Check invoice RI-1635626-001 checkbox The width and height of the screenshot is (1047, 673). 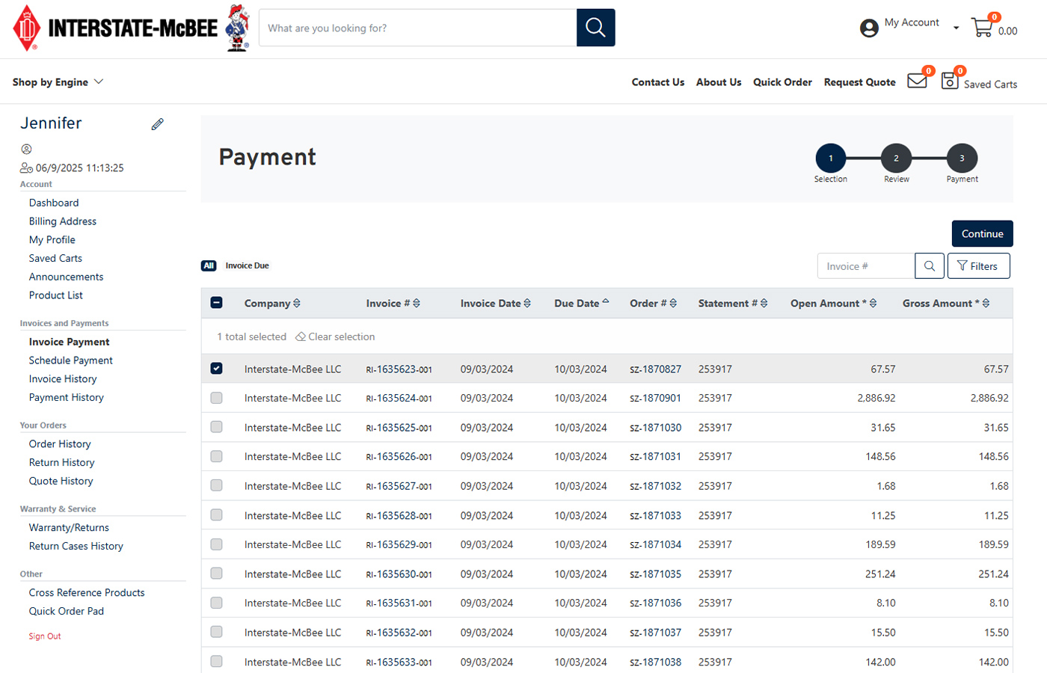pyautogui.click(x=216, y=456)
